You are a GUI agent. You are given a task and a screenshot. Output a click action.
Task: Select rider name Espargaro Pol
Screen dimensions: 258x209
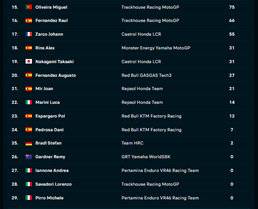pos(50,116)
